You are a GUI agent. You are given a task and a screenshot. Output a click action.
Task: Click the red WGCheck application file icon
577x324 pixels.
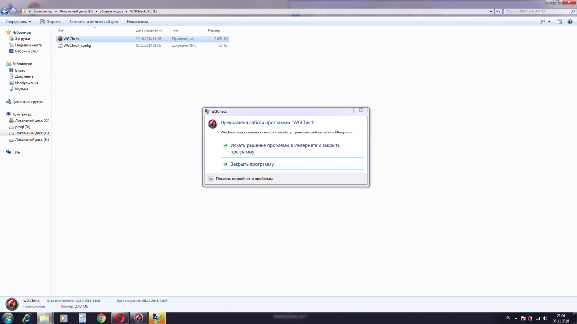(60, 39)
